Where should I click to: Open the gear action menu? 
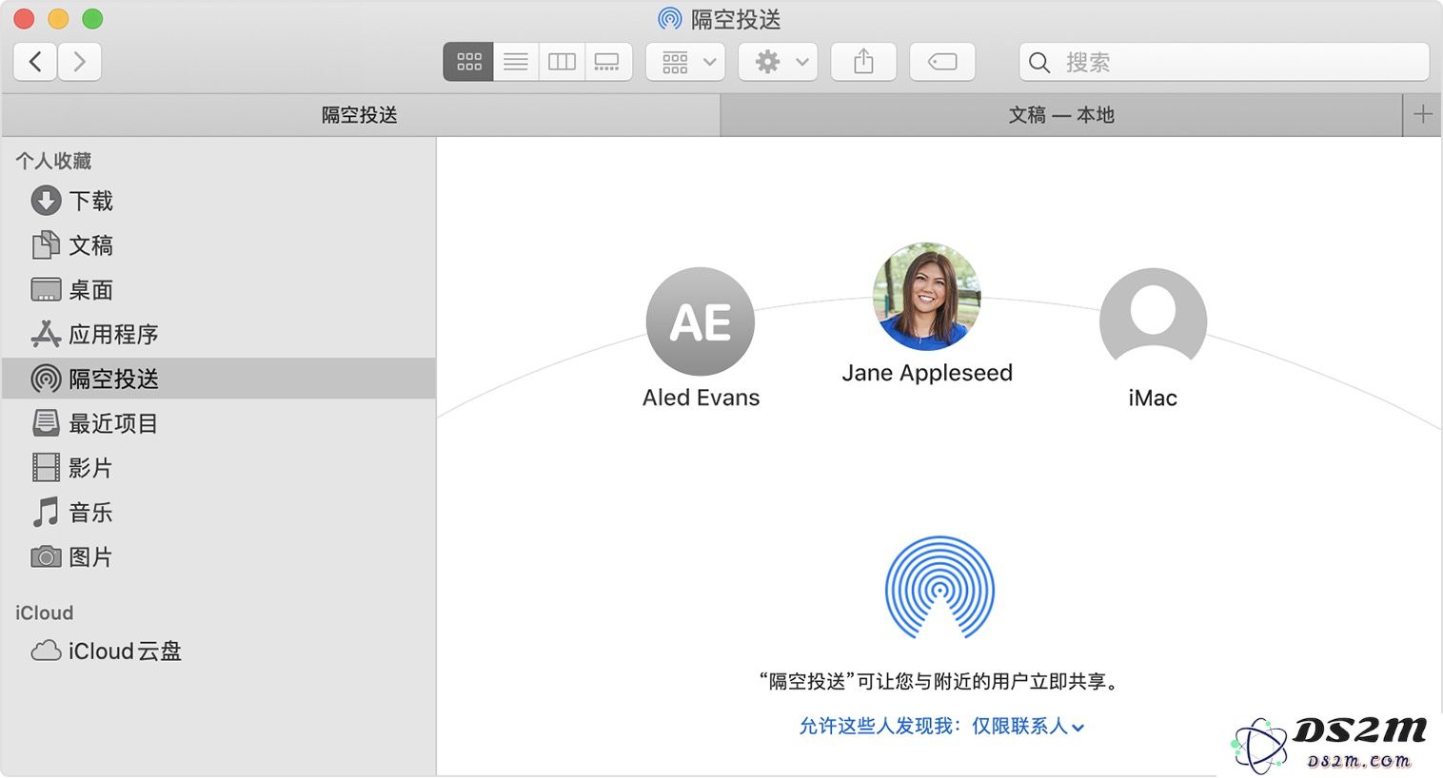779,62
